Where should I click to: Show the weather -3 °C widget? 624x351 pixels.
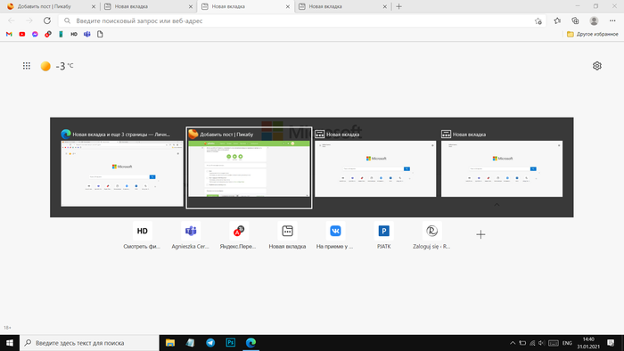click(57, 66)
